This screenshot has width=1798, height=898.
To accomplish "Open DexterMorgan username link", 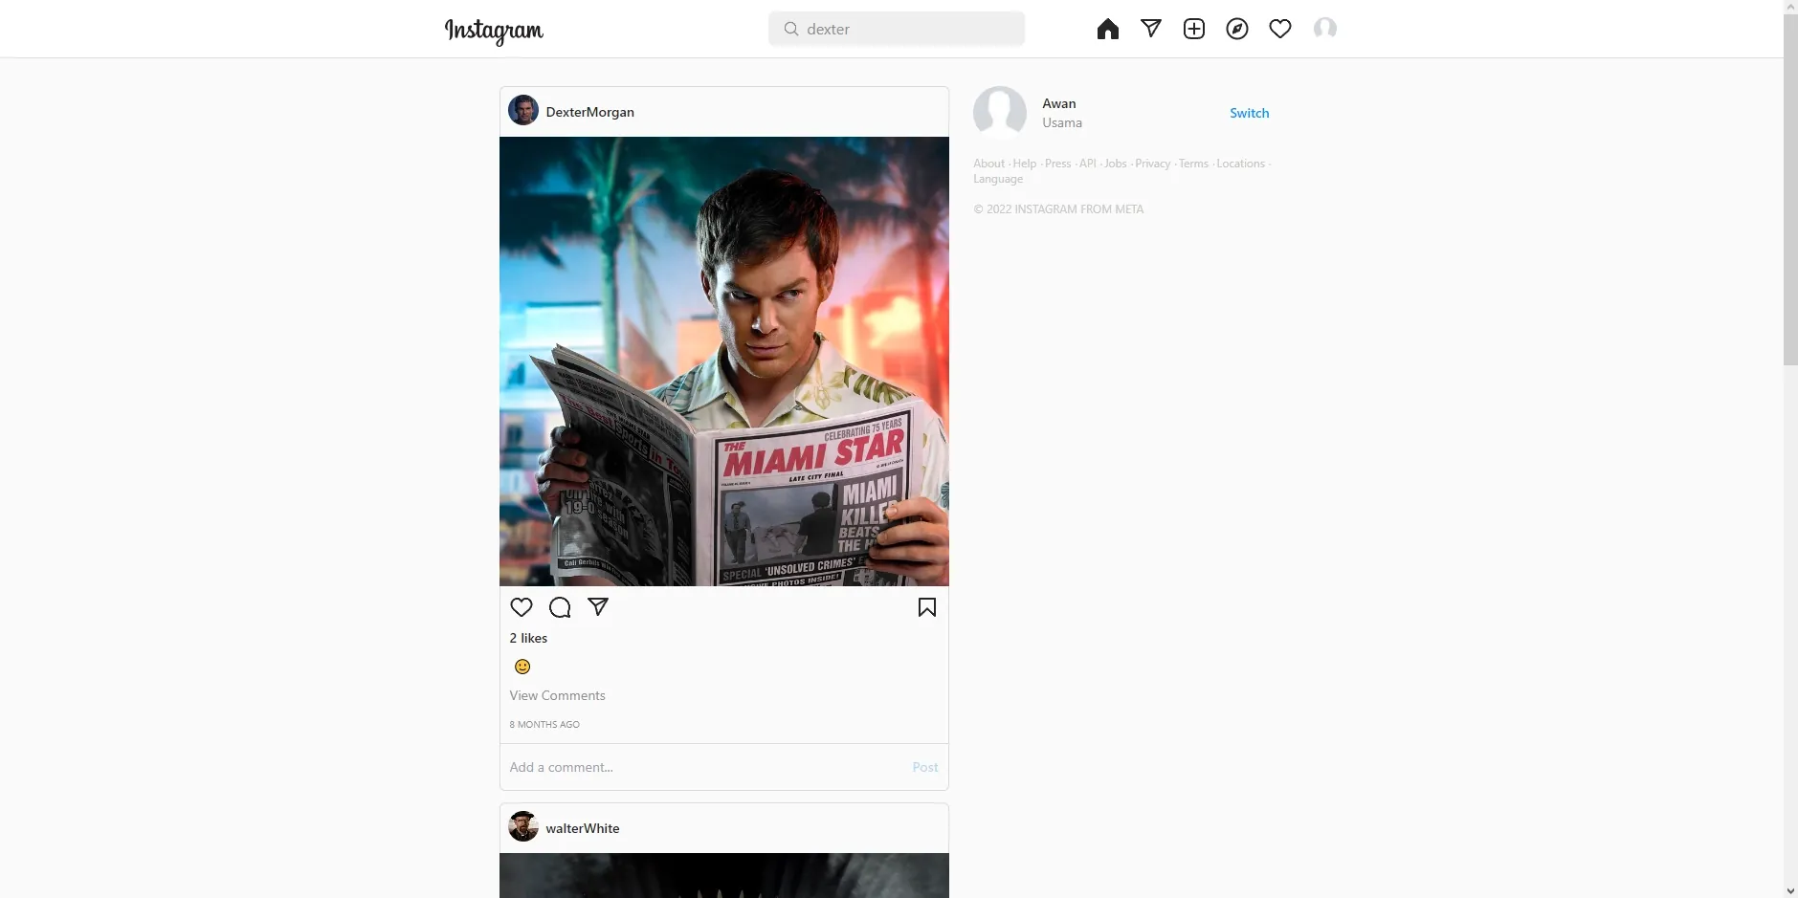I will coord(590,112).
